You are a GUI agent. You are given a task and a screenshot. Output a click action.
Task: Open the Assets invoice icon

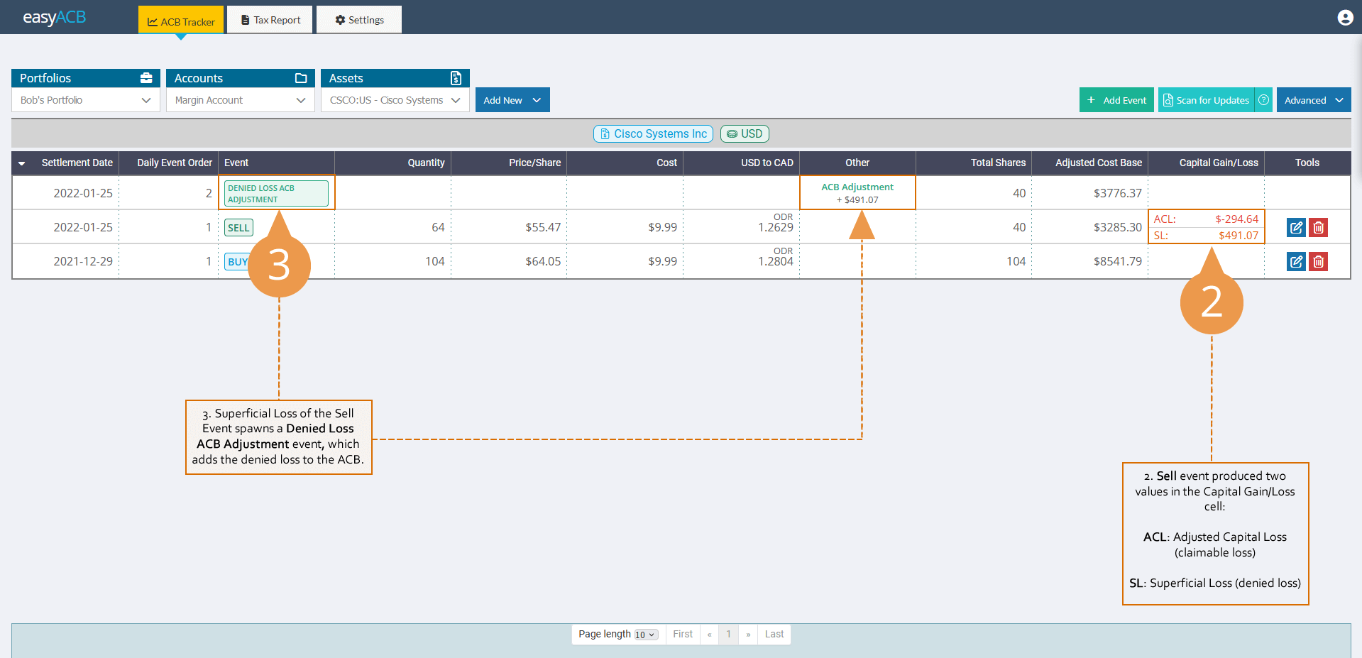(456, 77)
